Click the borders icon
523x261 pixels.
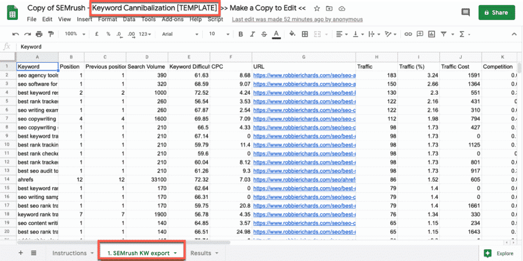pyautogui.click(x=305, y=34)
